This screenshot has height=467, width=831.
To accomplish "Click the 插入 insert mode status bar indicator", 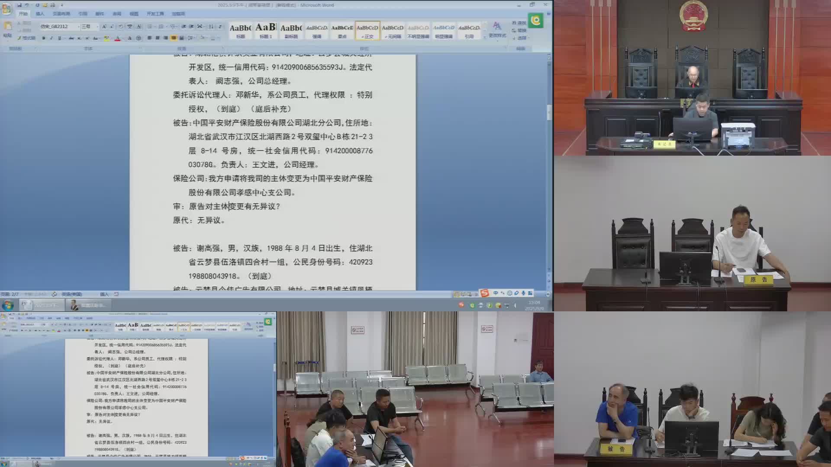I will (x=104, y=294).
